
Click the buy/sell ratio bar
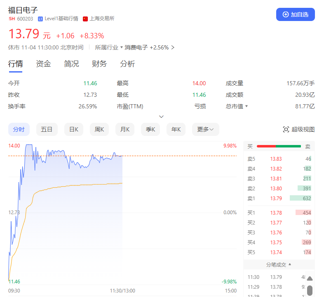(279, 146)
